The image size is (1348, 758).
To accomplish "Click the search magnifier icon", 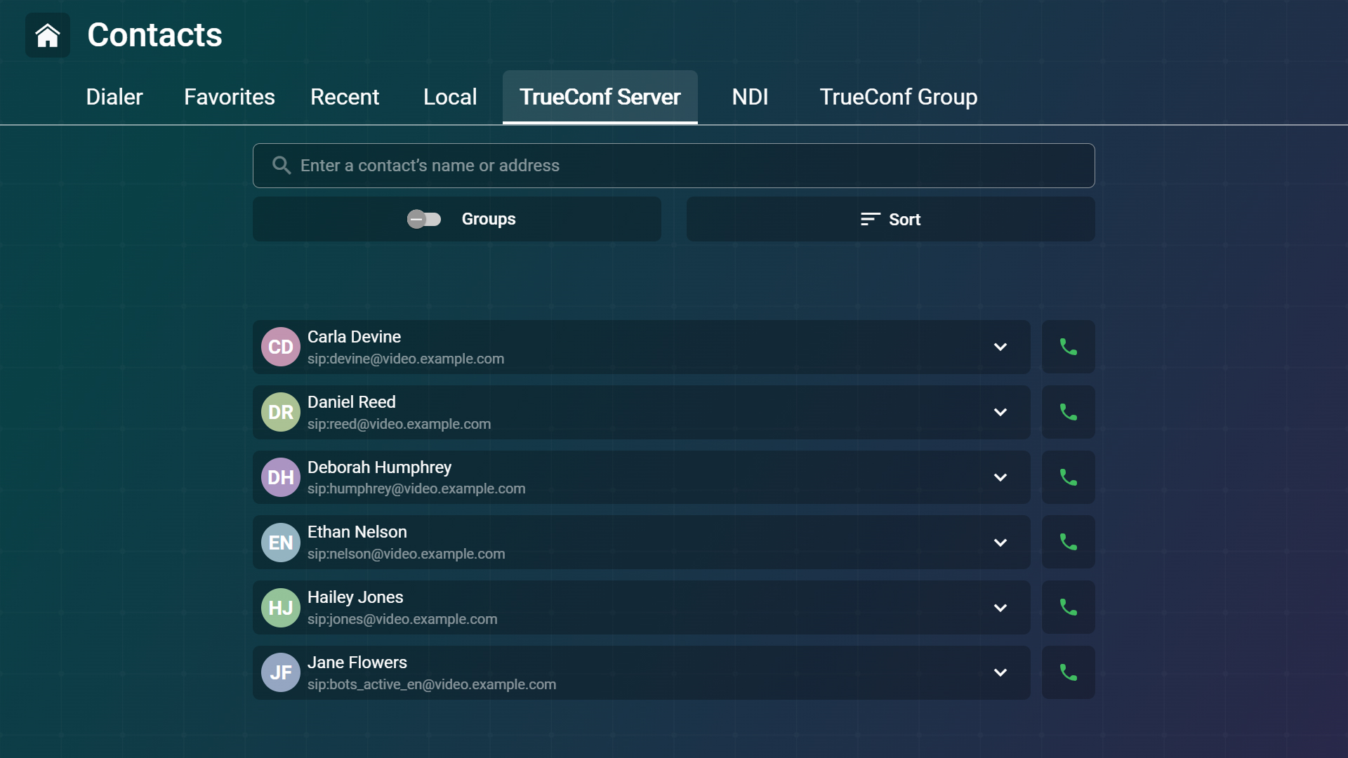I will tap(282, 166).
